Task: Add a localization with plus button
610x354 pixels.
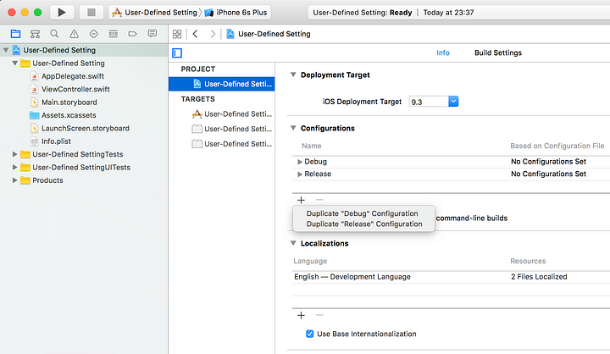Action: 301,315
